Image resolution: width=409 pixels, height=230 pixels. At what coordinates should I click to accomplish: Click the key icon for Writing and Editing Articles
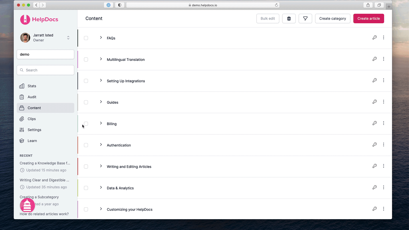click(375, 166)
